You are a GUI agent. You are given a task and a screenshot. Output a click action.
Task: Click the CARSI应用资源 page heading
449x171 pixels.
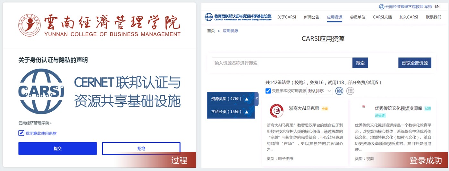(323, 39)
